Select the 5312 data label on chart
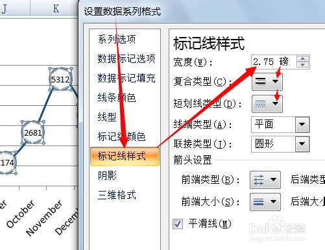The width and height of the screenshot is (325, 250). pyautogui.click(x=60, y=79)
